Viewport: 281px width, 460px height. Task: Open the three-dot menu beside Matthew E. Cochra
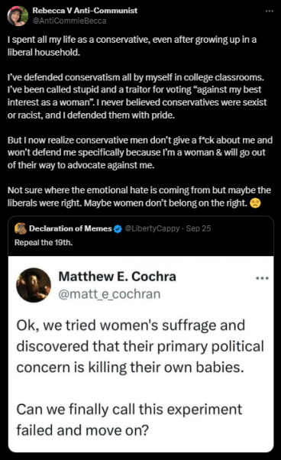coord(262,278)
